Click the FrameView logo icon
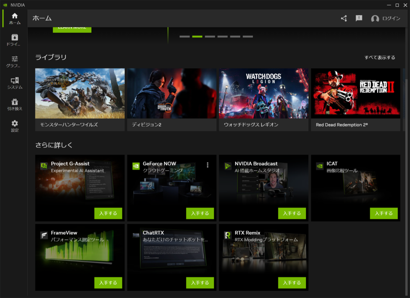 pyautogui.click(x=44, y=235)
